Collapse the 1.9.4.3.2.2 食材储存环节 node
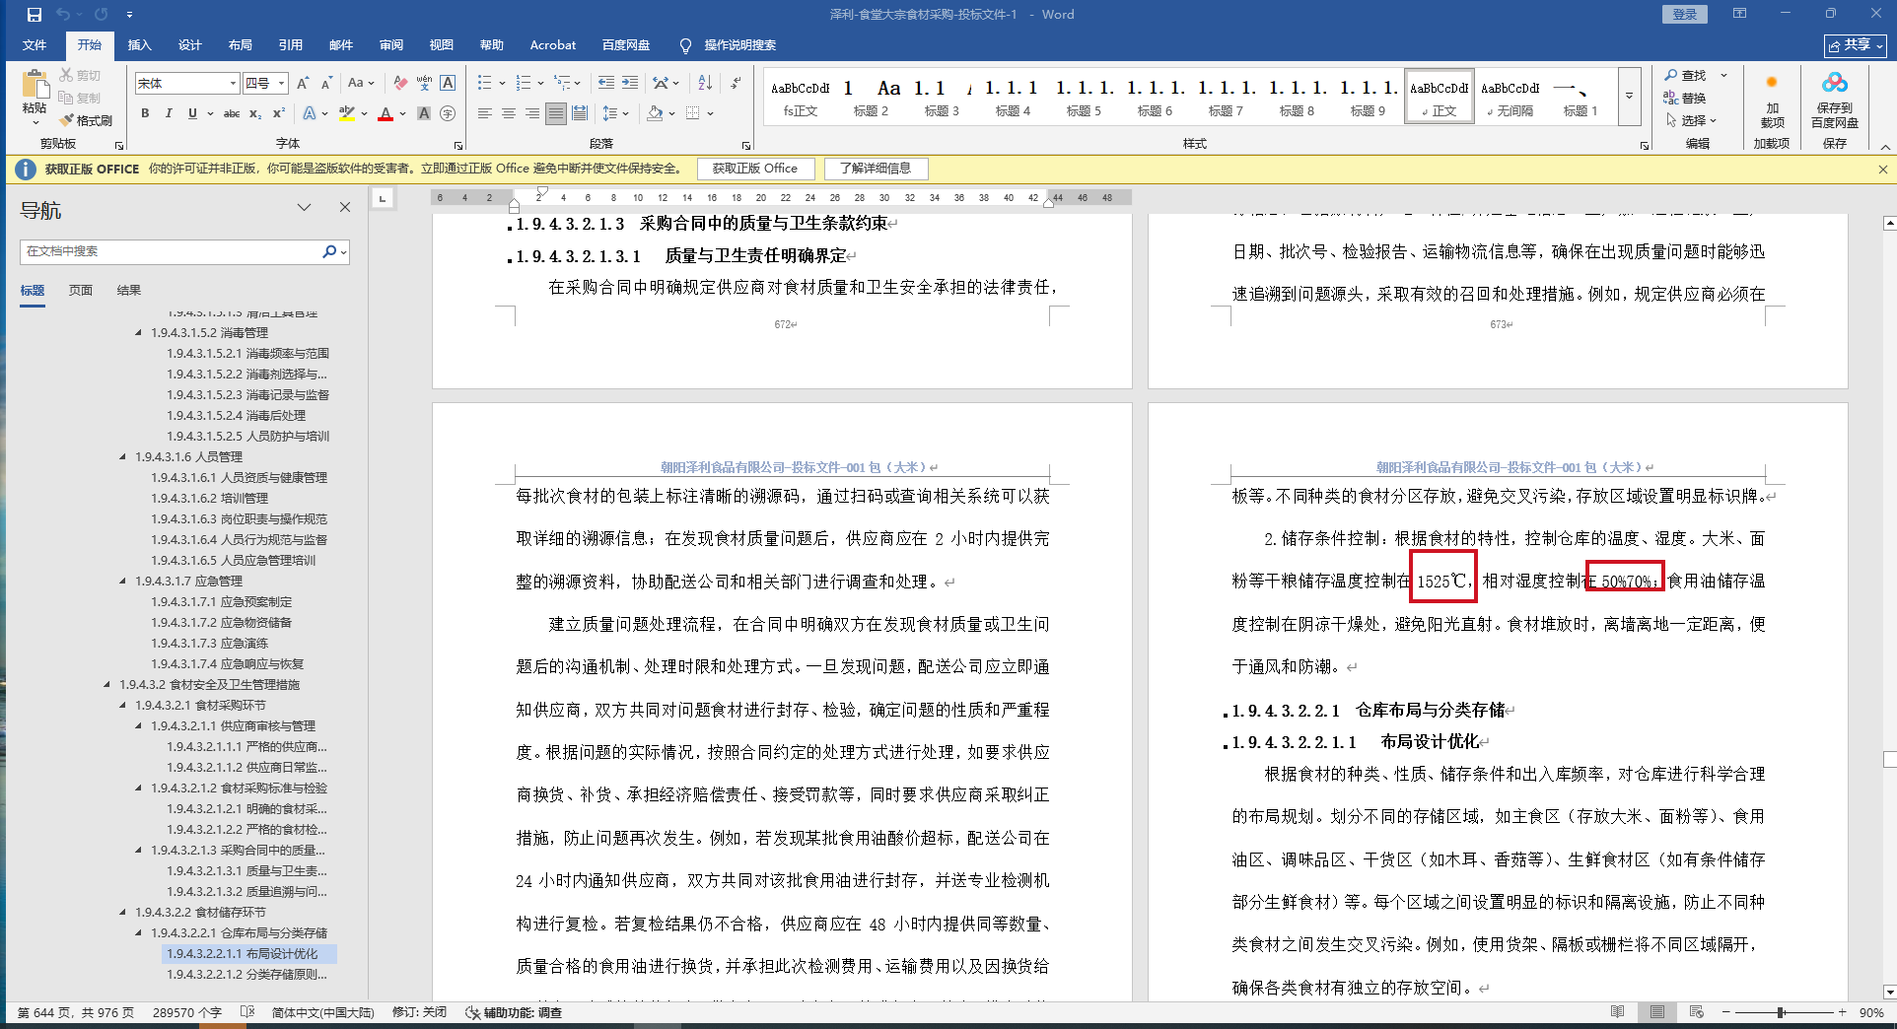 [123, 913]
